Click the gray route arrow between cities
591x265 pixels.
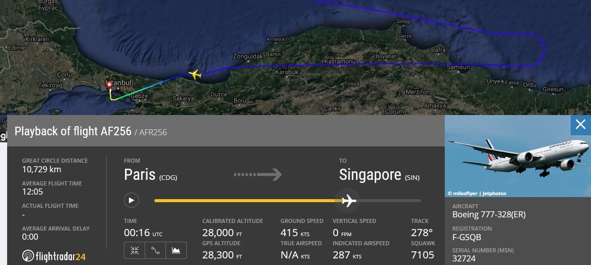(x=258, y=174)
